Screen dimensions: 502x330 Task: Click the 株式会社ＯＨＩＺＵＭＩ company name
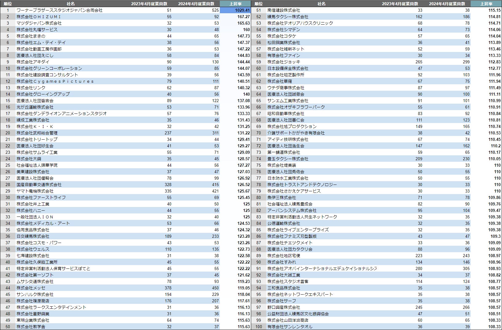pyautogui.click(x=39, y=17)
